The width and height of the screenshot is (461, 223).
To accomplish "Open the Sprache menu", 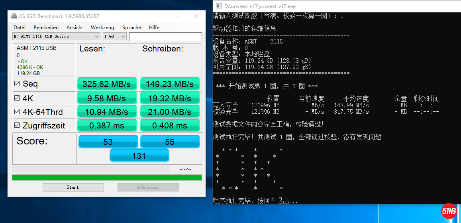I will pos(131,28).
